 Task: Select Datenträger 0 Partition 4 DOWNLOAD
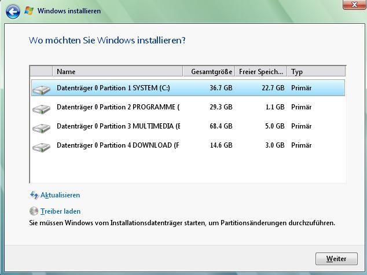[188, 145]
